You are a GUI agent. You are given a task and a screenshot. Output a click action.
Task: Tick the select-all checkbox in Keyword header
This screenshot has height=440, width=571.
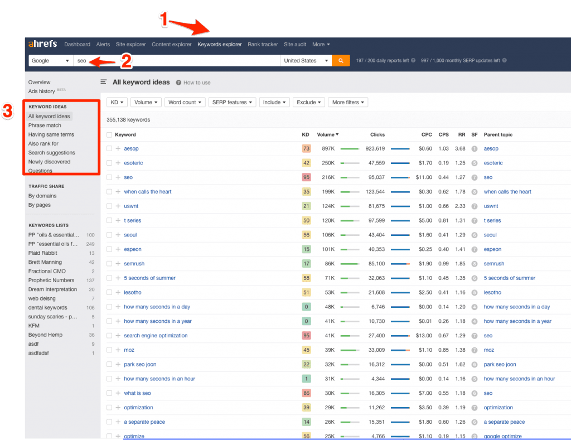[x=109, y=135]
